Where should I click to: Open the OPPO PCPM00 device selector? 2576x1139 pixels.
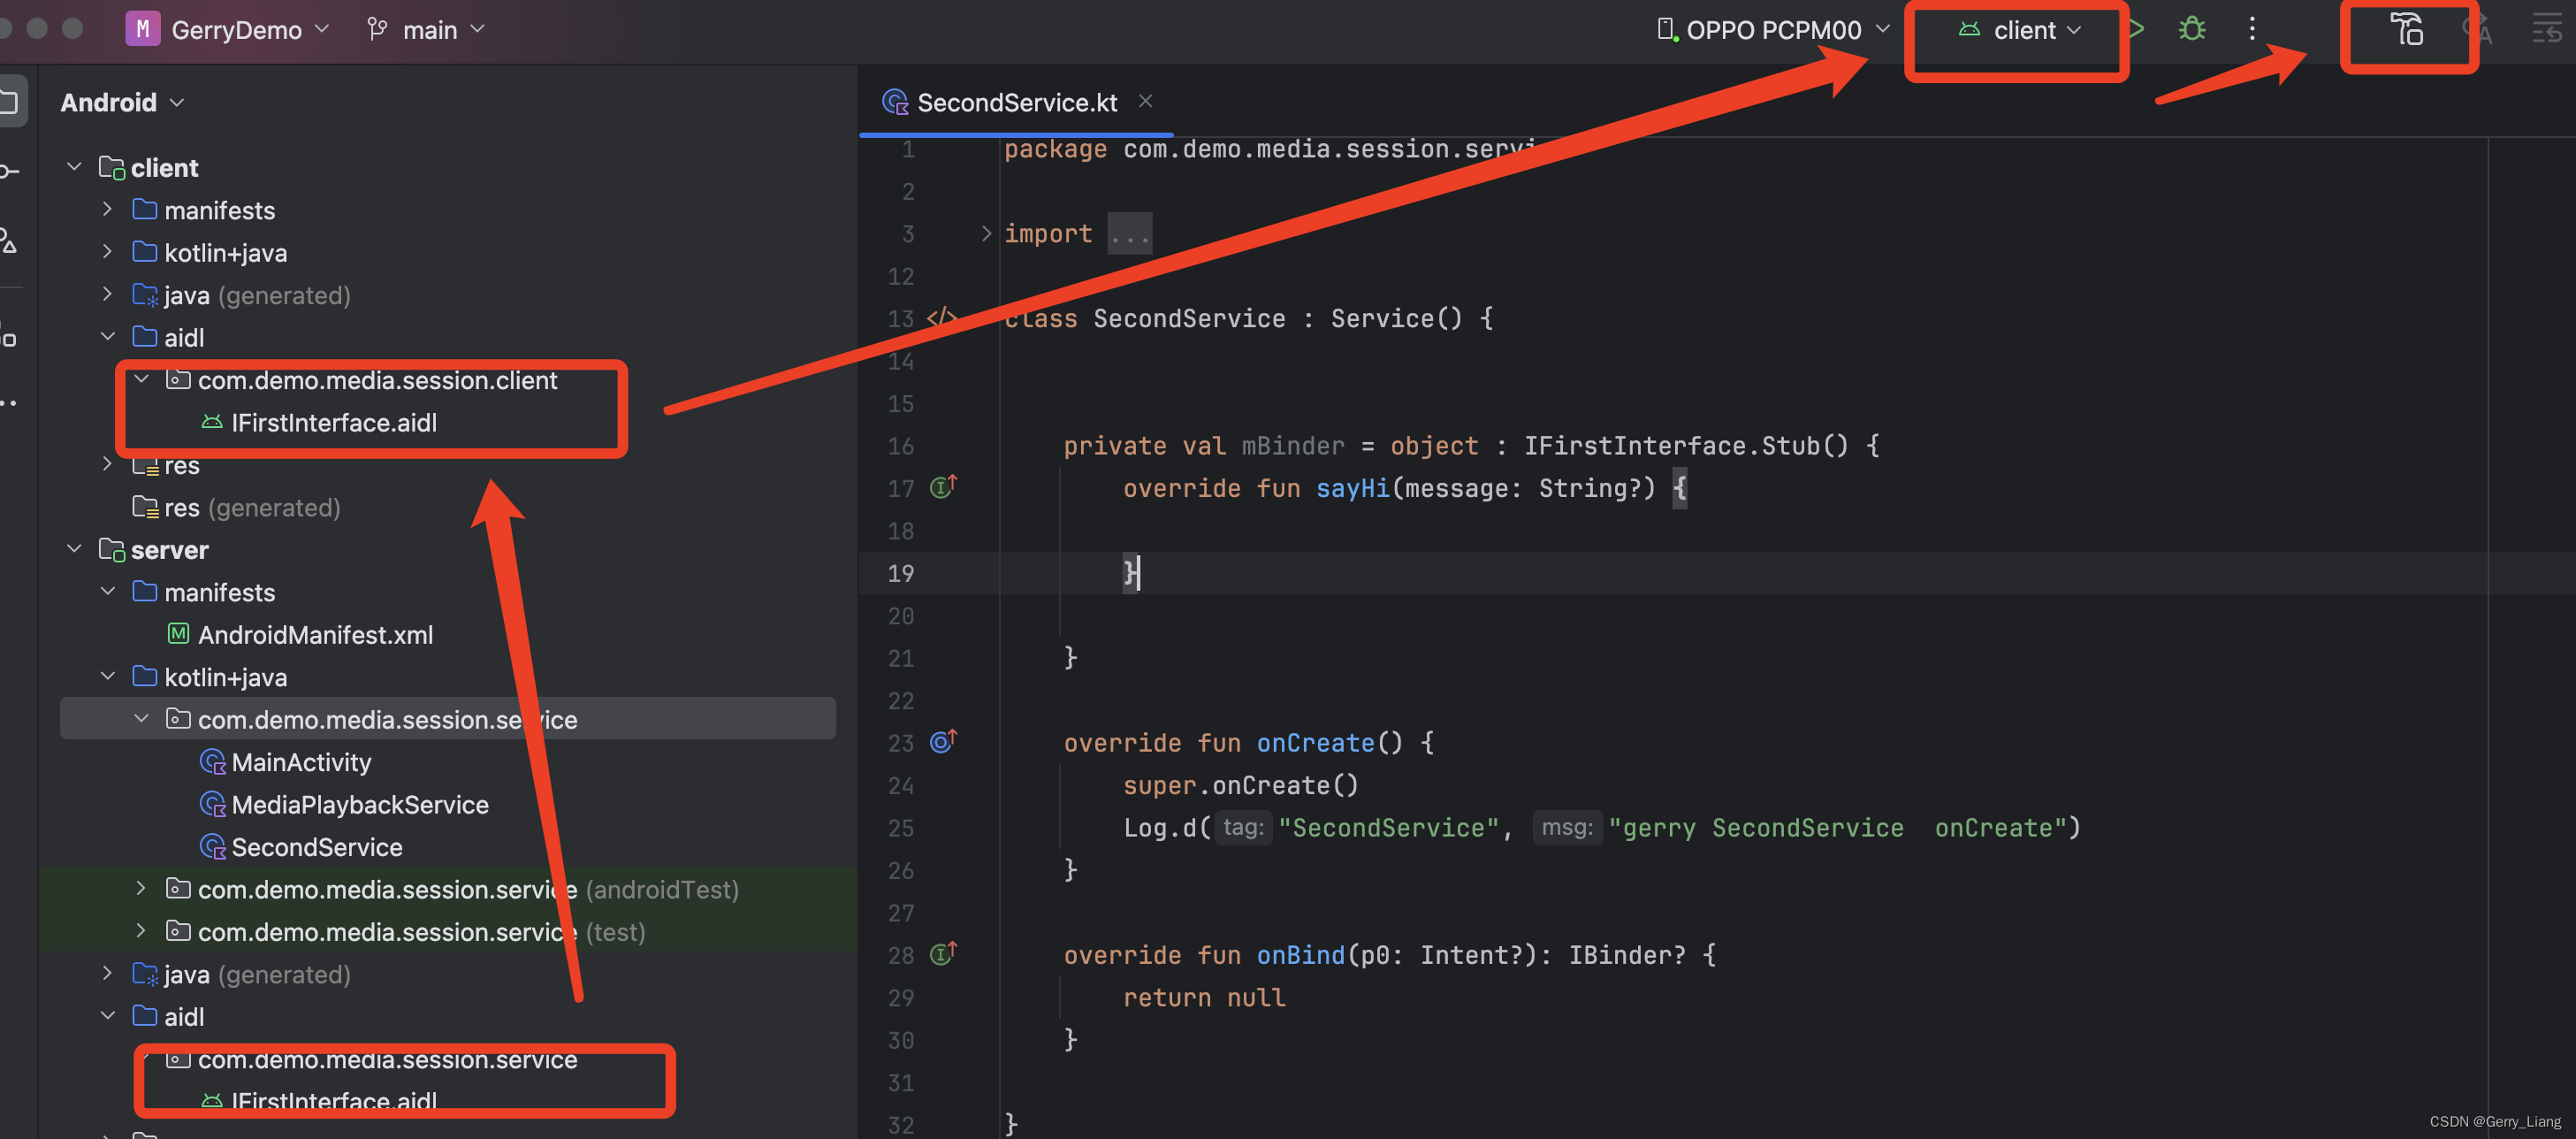[1773, 30]
